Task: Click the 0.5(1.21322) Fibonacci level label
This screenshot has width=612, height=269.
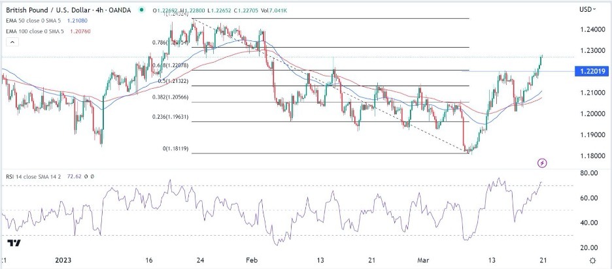Action: coord(174,81)
